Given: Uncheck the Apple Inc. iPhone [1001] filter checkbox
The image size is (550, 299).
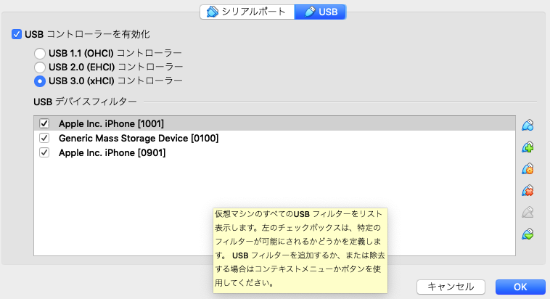Looking at the screenshot, I should [44, 123].
